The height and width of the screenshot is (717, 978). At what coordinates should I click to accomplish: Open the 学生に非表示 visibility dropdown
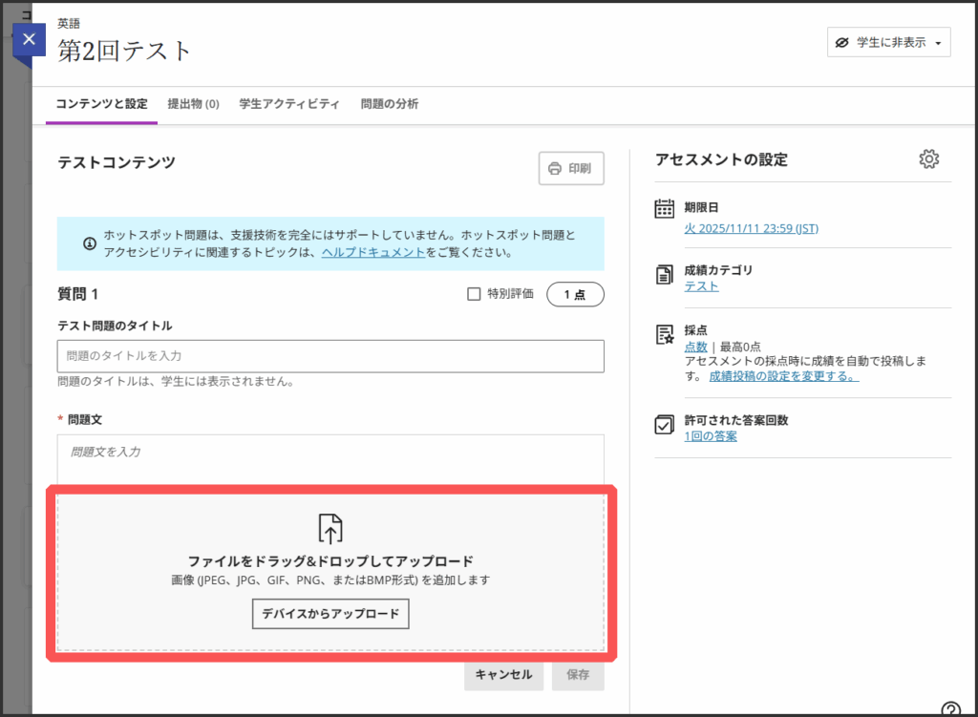click(x=888, y=43)
